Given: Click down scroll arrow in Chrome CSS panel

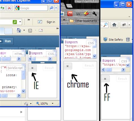Looking at the screenshot, I should click(94, 56).
